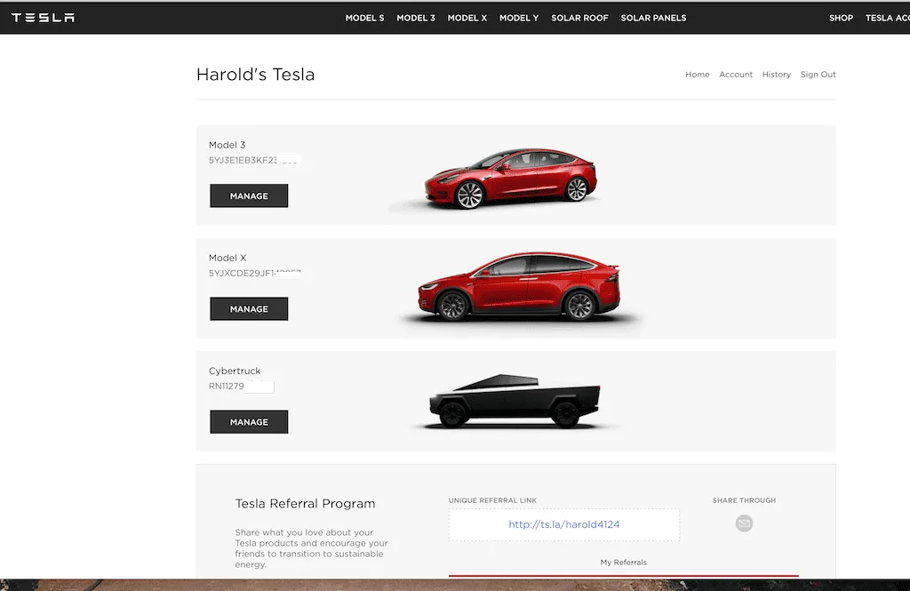Click the red Model X car image

tap(519, 287)
